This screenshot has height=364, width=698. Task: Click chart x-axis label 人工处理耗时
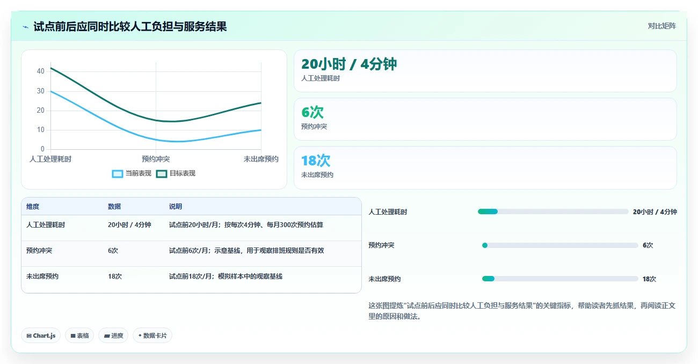click(50, 159)
